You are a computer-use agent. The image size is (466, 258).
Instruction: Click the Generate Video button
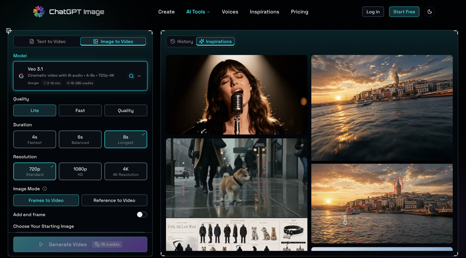click(80, 244)
